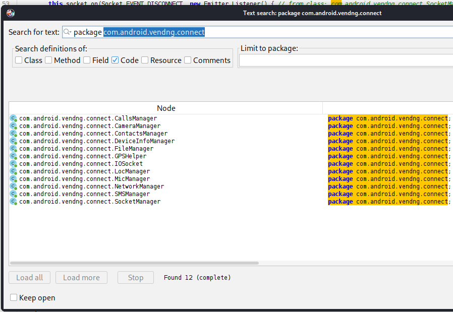Click class icon of FileManager row
This screenshot has height=312, width=453.
[13, 149]
